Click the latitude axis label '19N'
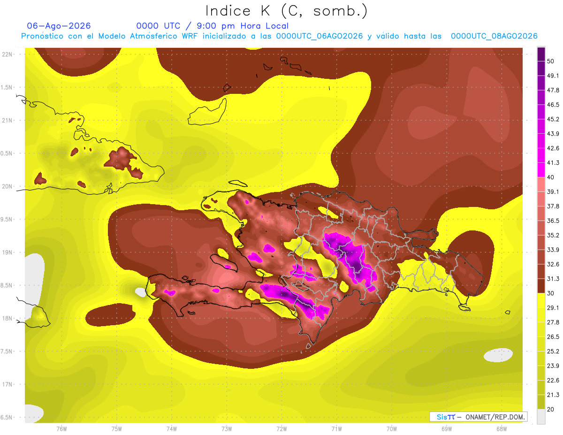Screen dimensions: 563x435 pos(8,252)
